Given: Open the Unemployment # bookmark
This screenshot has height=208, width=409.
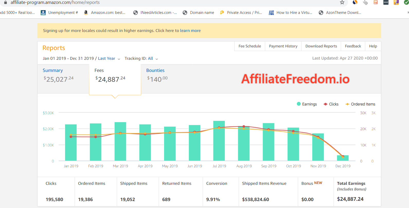Looking at the screenshot, I should pyautogui.click(x=59, y=12).
